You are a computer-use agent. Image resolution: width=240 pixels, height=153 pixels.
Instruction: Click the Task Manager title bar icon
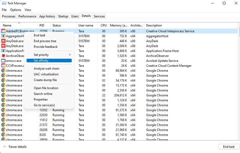pyautogui.click(x=4, y=3)
